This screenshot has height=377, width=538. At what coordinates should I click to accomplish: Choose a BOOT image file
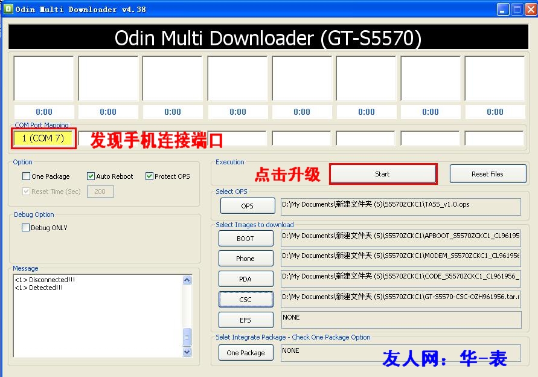point(246,238)
